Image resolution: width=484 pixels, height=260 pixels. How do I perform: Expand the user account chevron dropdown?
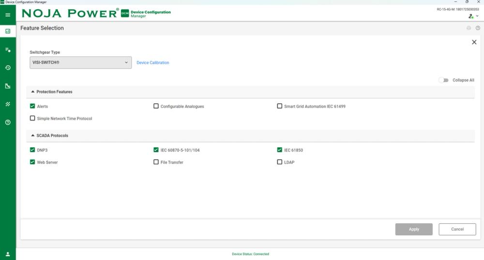pyautogui.click(x=477, y=16)
